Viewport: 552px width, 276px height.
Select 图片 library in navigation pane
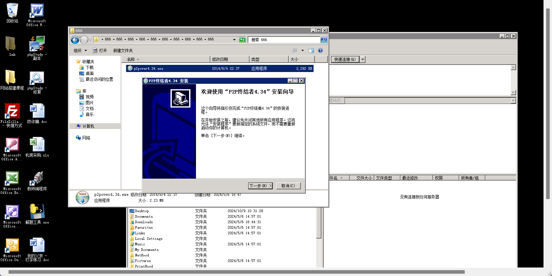[87, 103]
